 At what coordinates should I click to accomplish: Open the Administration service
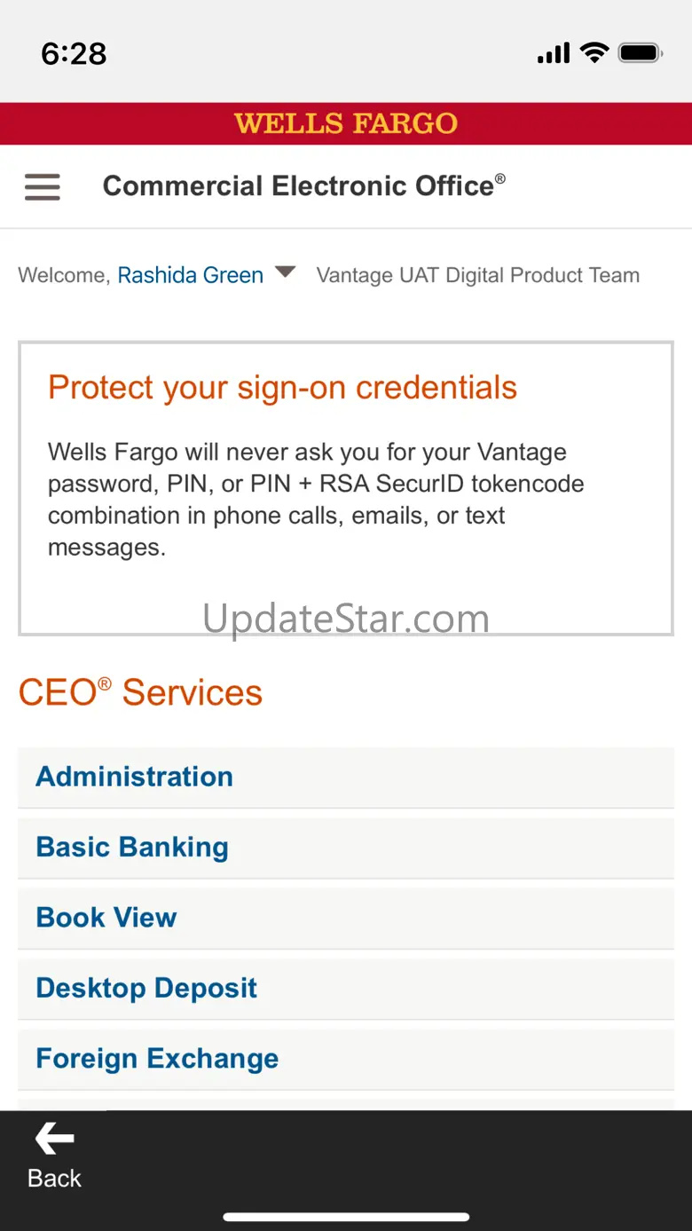pyautogui.click(x=134, y=777)
